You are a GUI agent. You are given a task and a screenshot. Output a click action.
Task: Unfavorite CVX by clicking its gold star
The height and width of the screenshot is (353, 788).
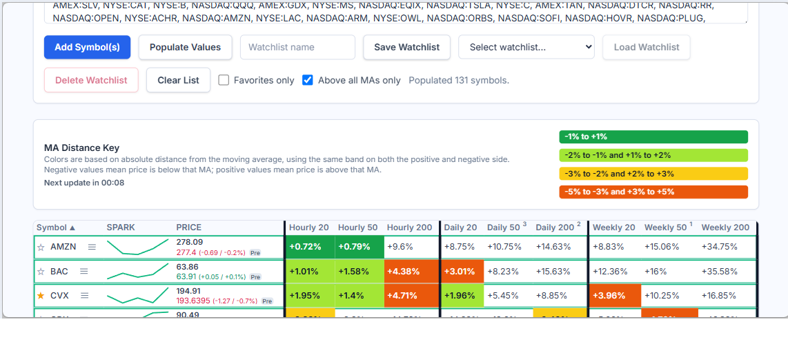41,296
